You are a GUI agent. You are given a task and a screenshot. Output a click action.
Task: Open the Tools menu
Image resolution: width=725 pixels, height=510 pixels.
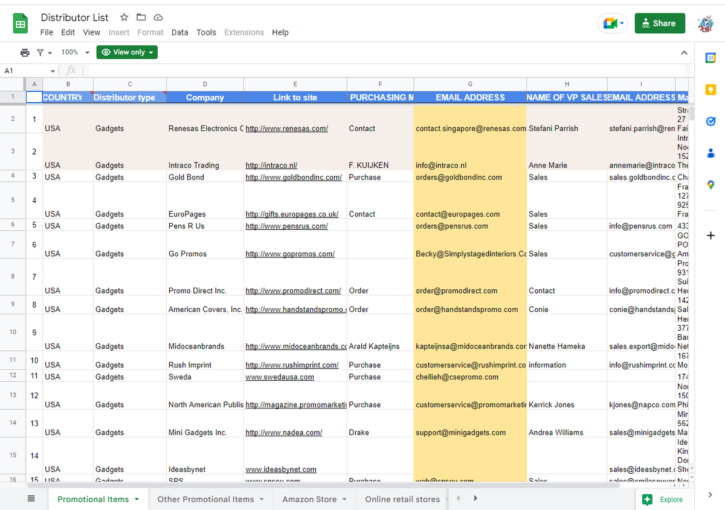pyautogui.click(x=206, y=33)
